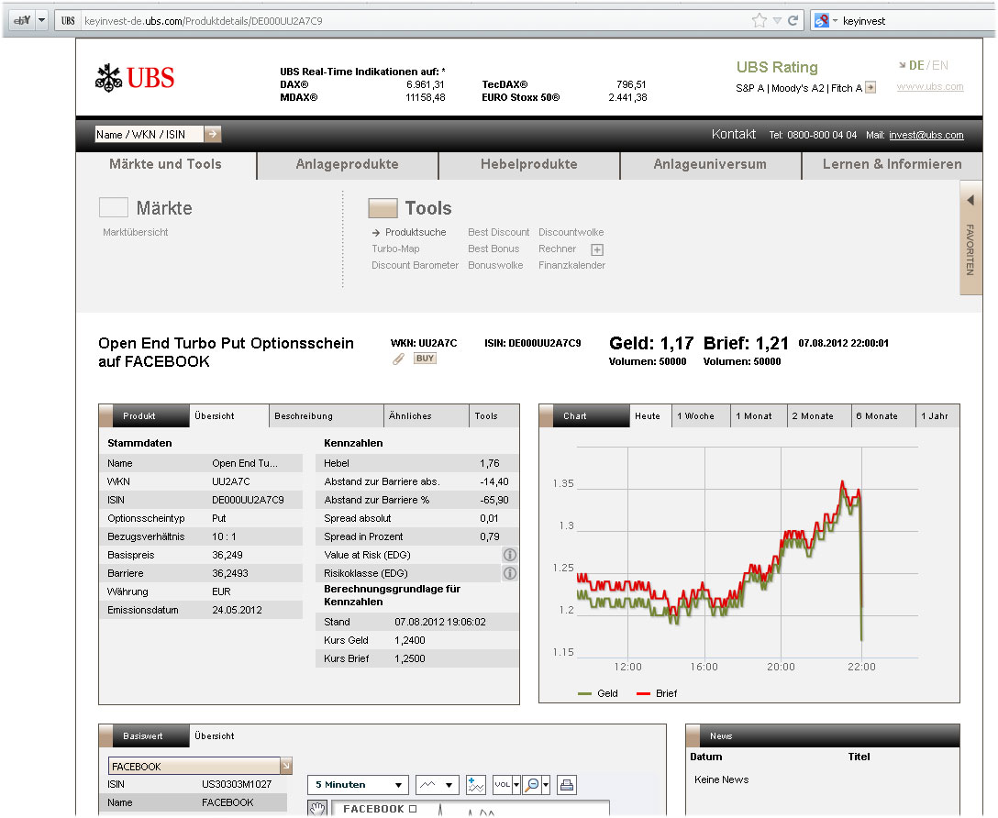Screen dimensions: 998x818
Task: Click the VOL volume indicator button
Action: click(502, 785)
